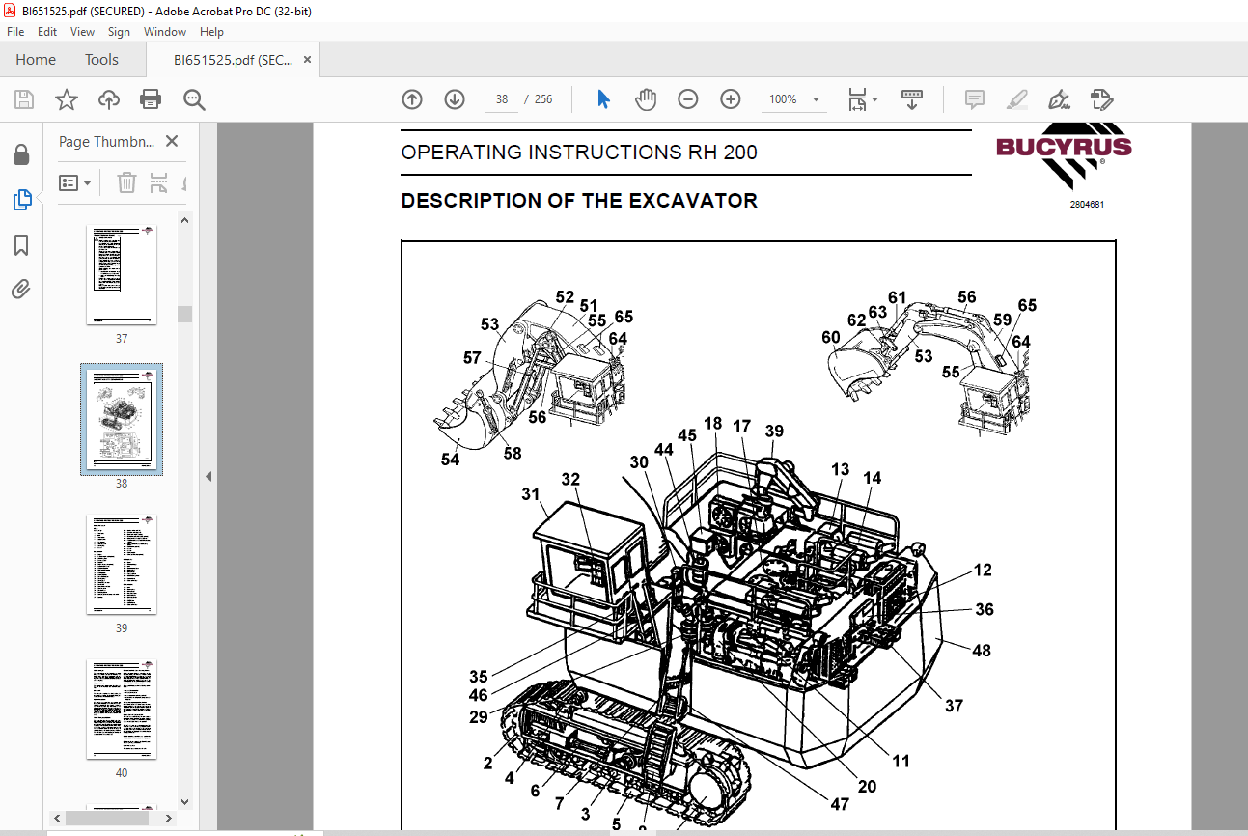Add a comment note icon

tap(975, 99)
